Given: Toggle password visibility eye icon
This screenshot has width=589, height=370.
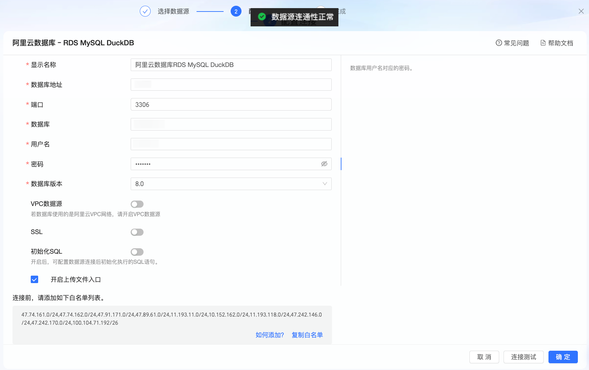Looking at the screenshot, I should tap(324, 164).
